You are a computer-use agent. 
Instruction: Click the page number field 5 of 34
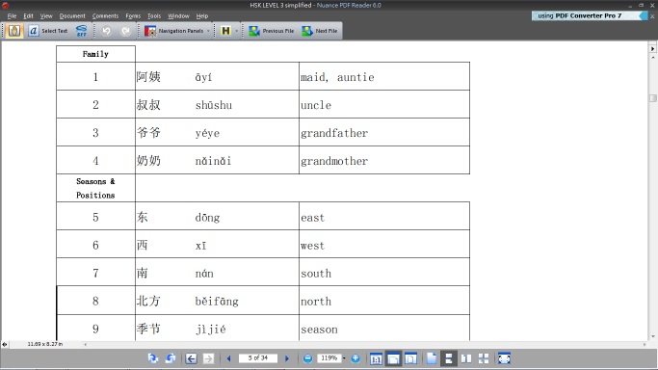pos(257,357)
